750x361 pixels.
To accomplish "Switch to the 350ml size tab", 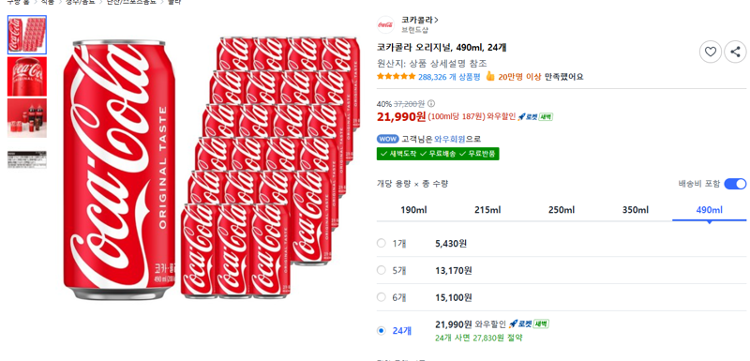I will (636, 210).
